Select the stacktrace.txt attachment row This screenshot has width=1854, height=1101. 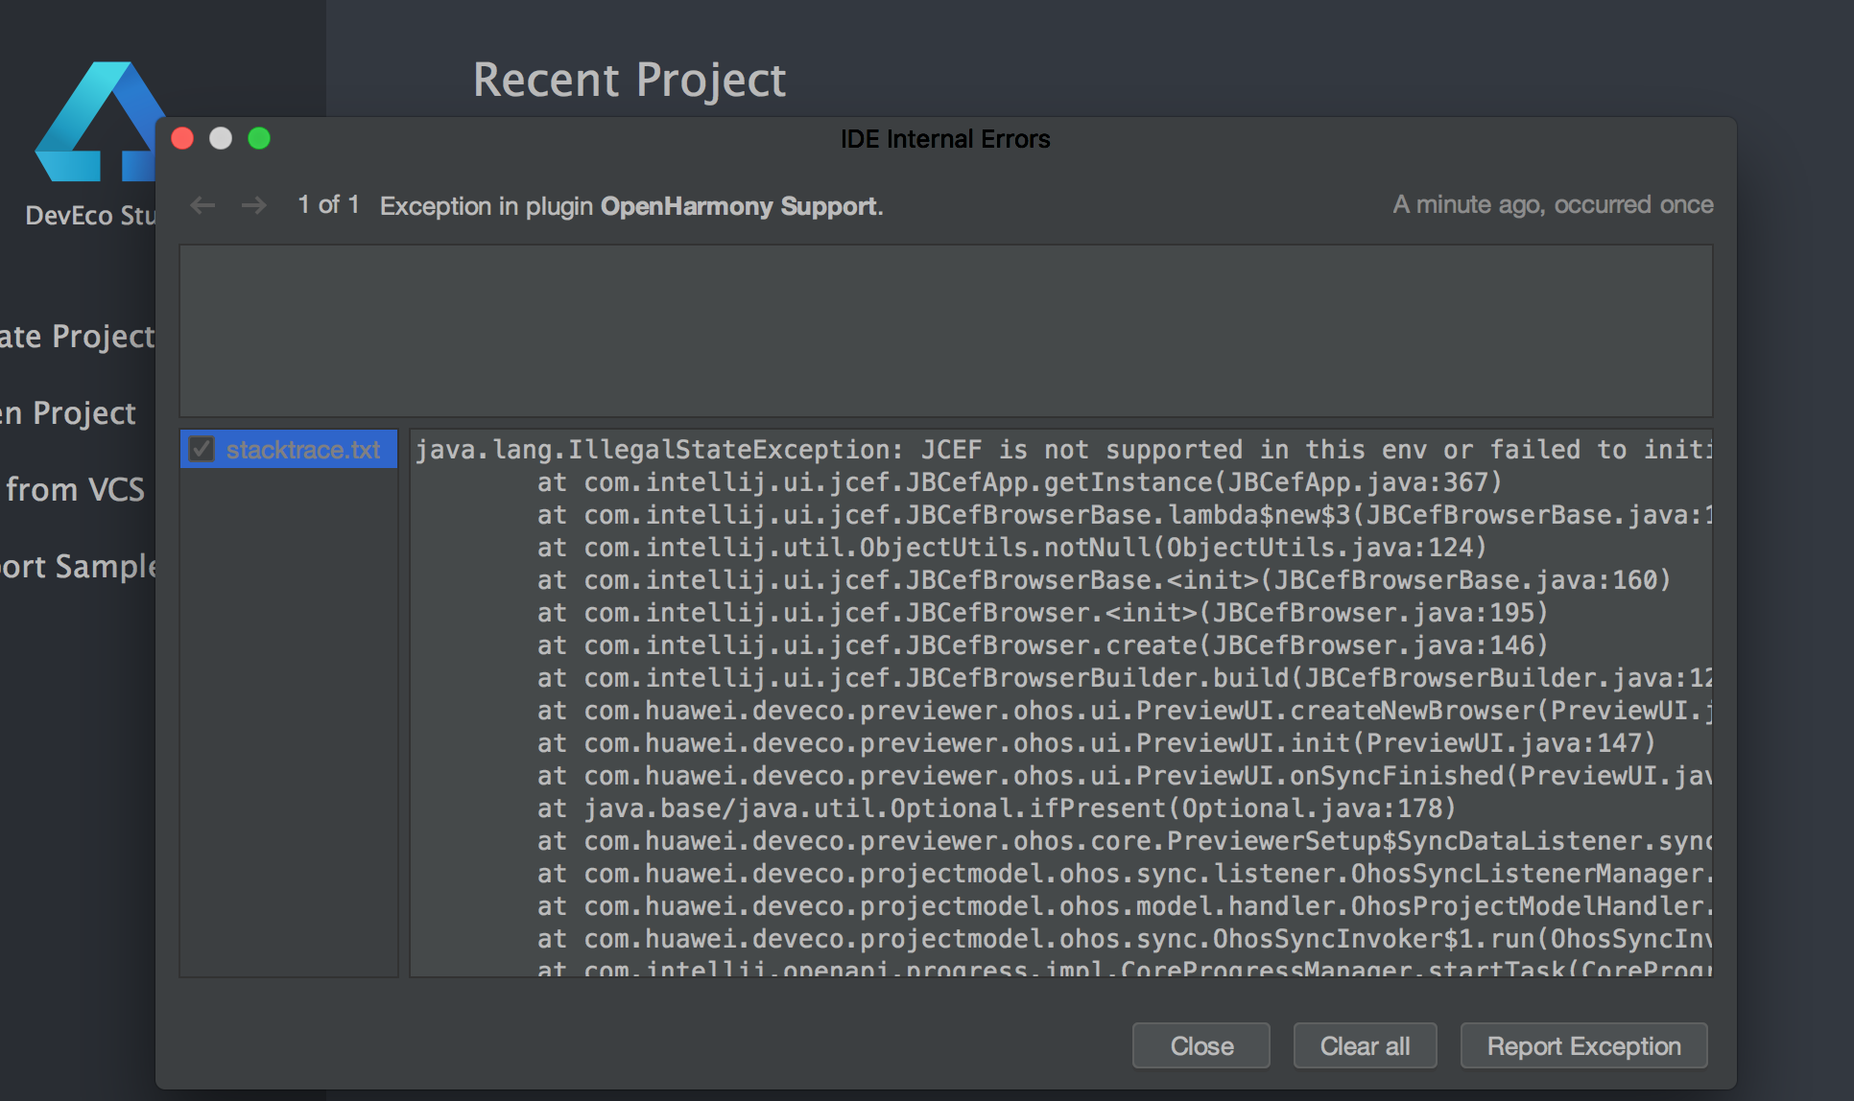click(289, 449)
